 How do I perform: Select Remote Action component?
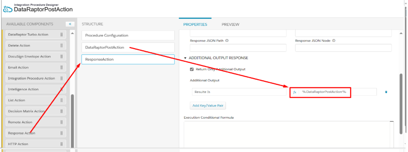point(36,122)
